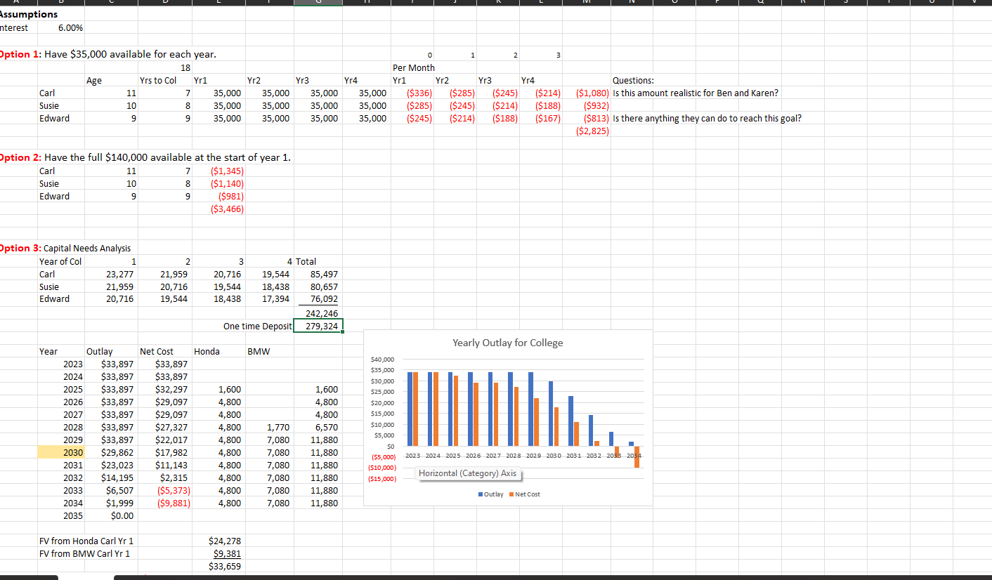Click the Per Month header cell
992x580 pixels.
(x=413, y=67)
